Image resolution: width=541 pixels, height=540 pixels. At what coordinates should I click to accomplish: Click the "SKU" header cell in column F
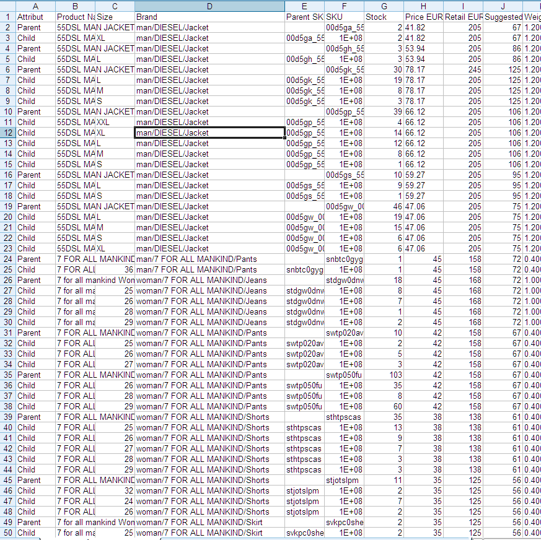click(345, 17)
